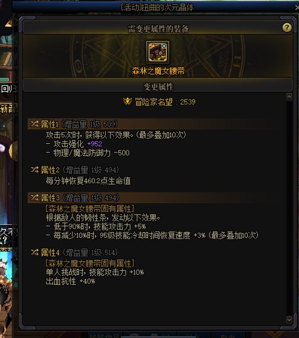Image resolution: width=299 pixels, height=338 pixels.
Task: Click the shuffle icon beside 属性3
Action: click(34, 197)
